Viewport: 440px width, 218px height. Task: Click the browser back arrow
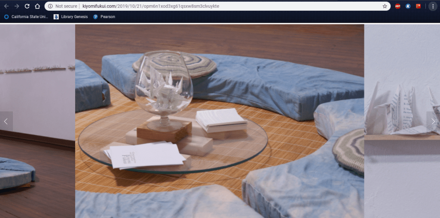pos(6,6)
